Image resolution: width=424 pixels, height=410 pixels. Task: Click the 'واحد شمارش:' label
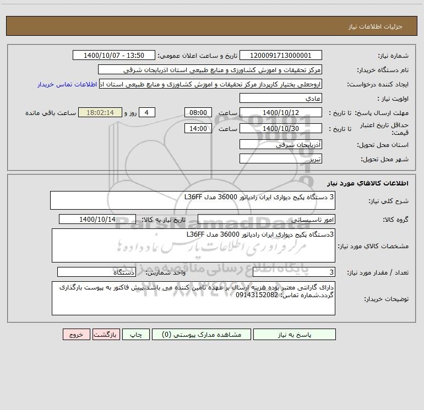point(166,273)
